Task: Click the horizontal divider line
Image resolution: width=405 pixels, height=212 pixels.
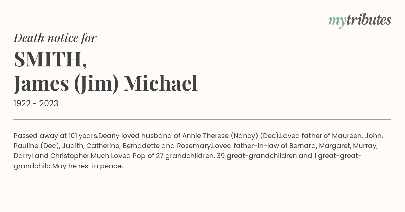Action: point(202,119)
